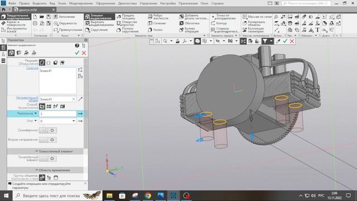Select the Autoline (Автолиния) sketch tool

[x=65, y=17]
